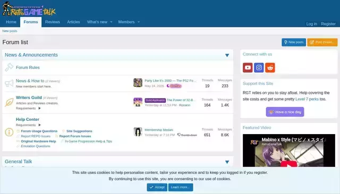Viewport: 340px width, 194px height.
Task: Click the orange Post thread button
Action: [x=322, y=42]
